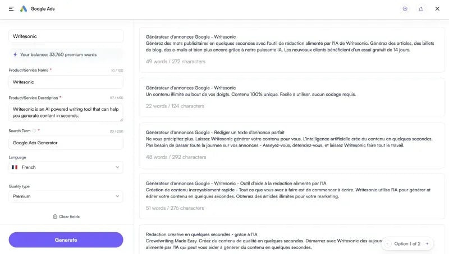Click the premium words sparkle icon
This screenshot has height=254, width=449.
coord(15,55)
